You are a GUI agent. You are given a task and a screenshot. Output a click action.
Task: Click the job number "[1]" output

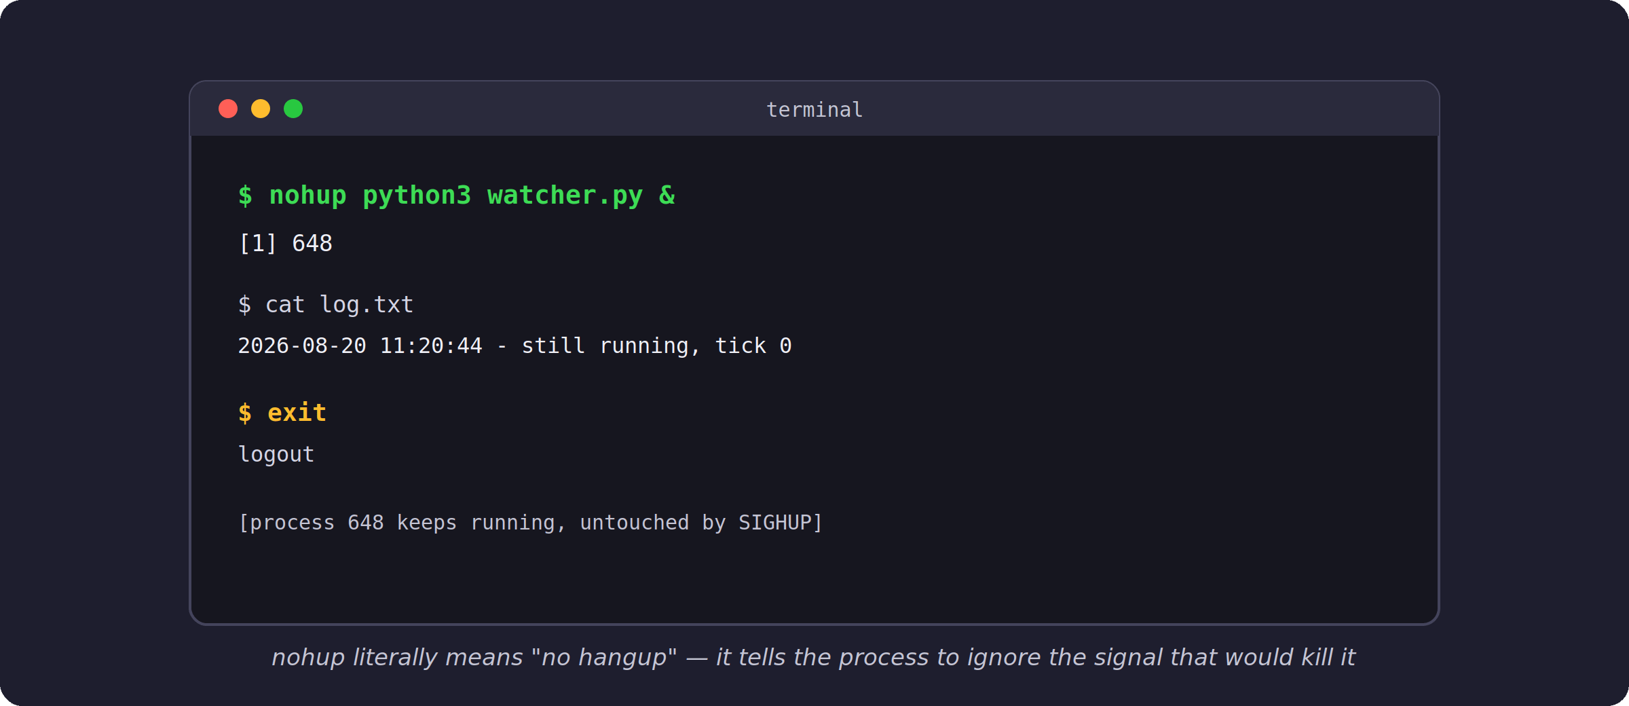coord(258,243)
